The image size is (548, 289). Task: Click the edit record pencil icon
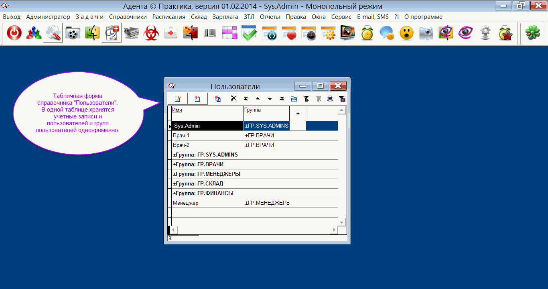178,99
